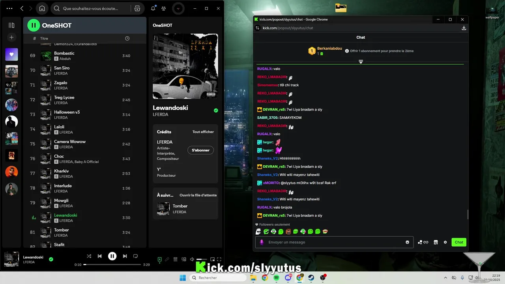Insert the first quick emote with sunglasses
This screenshot has height=284, width=505.
(x=258, y=232)
